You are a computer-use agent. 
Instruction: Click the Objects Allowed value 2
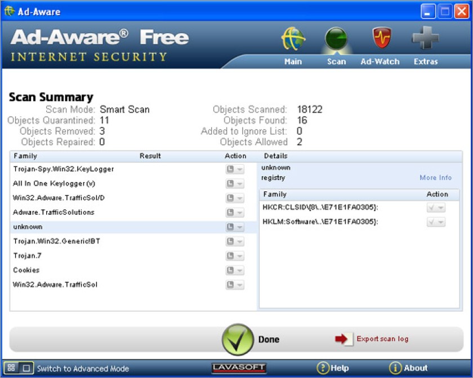point(299,142)
